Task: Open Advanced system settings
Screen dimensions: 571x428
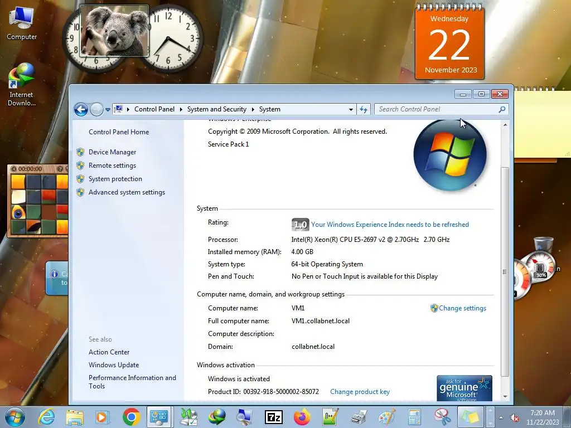Action: 127,192
